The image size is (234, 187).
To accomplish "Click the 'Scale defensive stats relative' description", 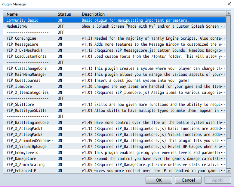I will pos(153,165).
